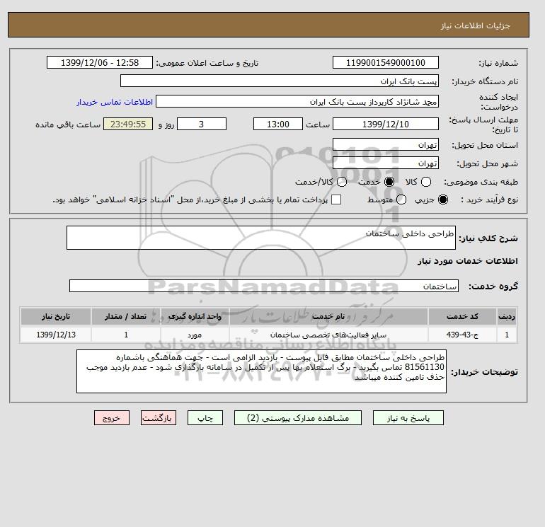Click the شماره نیاز field 1199001549000100
Screen dimensions: 545x527
point(386,62)
